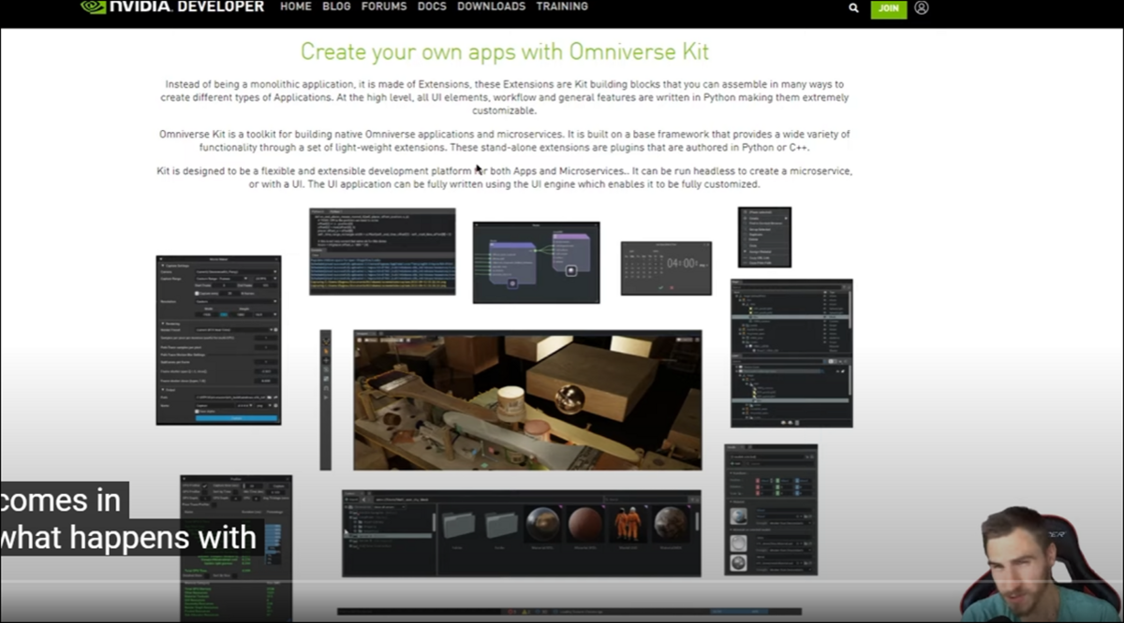The image size is (1124, 623).
Task: Click top material sphere preview in property panel
Action: click(x=739, y=516)
